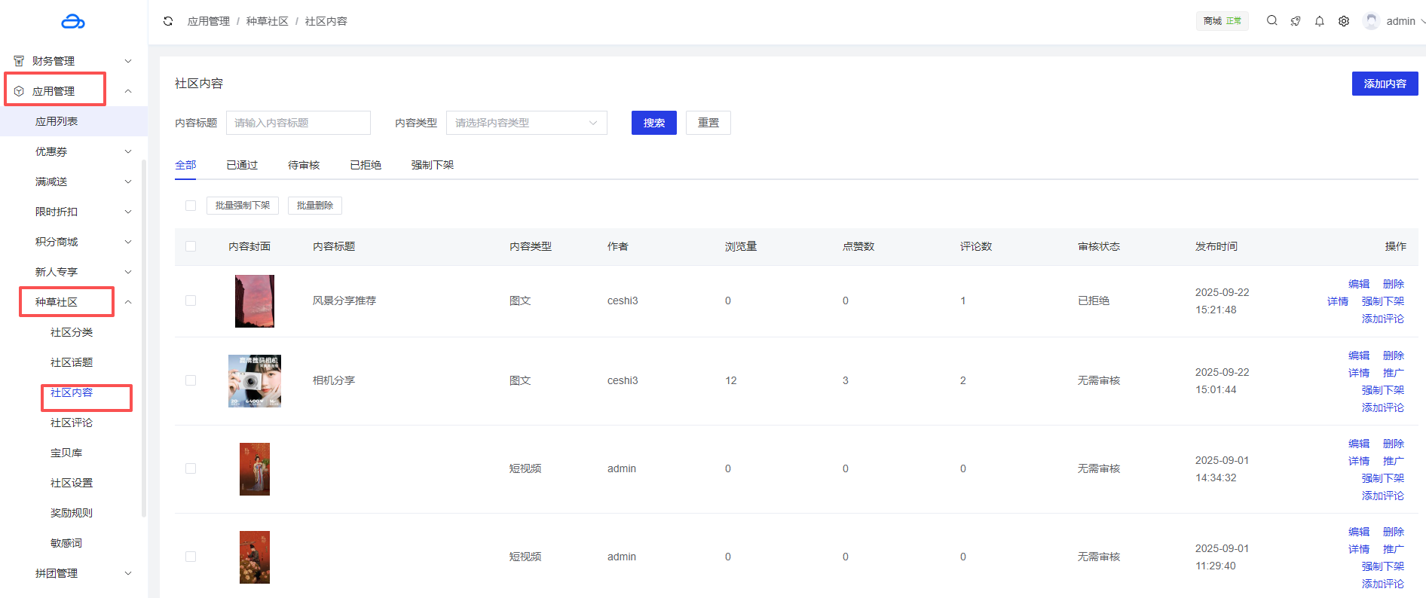This screenshot has width=1426, height=598.
Task: Switch to the 待审核 tab
Action: click(304, 165)
